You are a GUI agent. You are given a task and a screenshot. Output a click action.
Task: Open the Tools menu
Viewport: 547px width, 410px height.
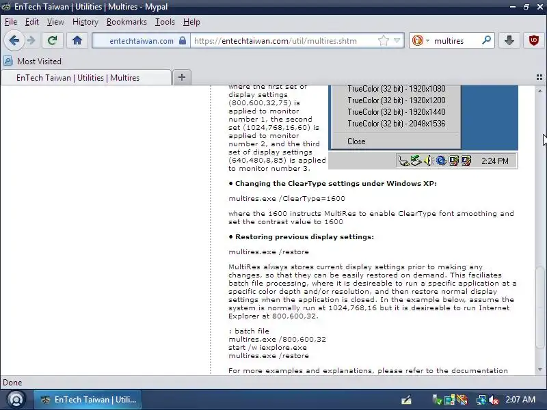coord(165,22)
